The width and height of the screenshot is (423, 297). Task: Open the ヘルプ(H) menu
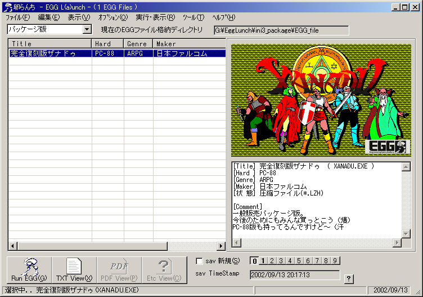click(x=224, y=17)
